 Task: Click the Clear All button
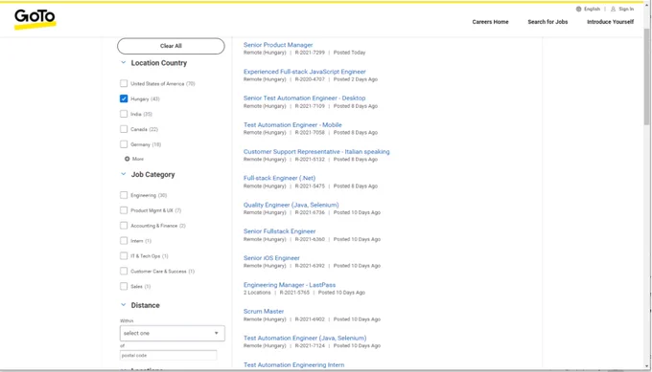[x=171, y=46]
